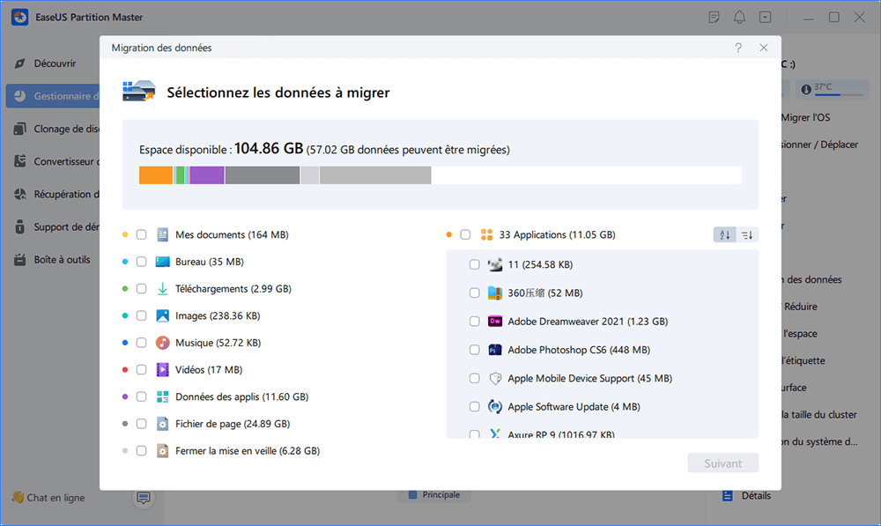Click dark gray segment of space bar

[x=263, y=174]
